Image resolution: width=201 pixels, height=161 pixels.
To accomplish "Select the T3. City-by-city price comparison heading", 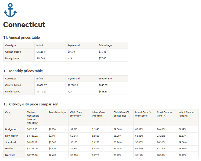I will [31, 104].
